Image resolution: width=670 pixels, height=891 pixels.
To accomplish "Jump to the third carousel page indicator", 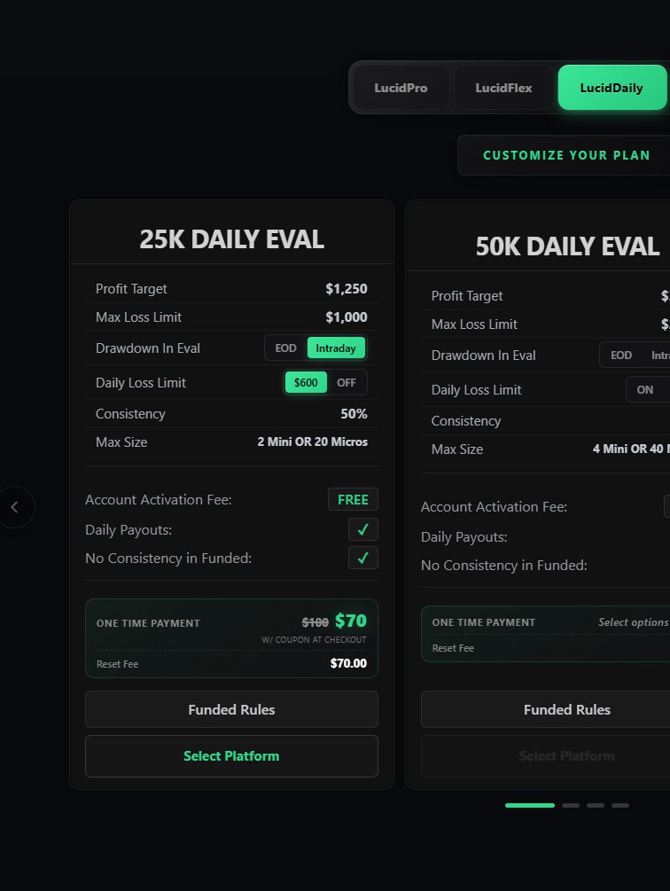I will pyautogui.click(x=596, y=805).
